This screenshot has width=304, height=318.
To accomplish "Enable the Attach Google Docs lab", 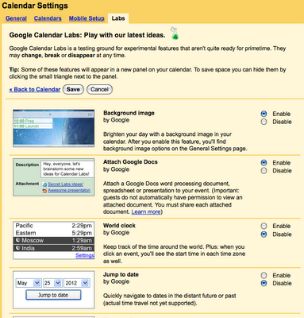I will (x=264, y=162).
